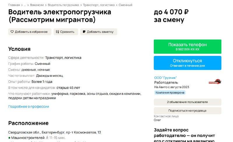Click the Машиностроителей metro station
This screenshot has height=142, width=233.
pyautogui.click(x=28, y=138)
